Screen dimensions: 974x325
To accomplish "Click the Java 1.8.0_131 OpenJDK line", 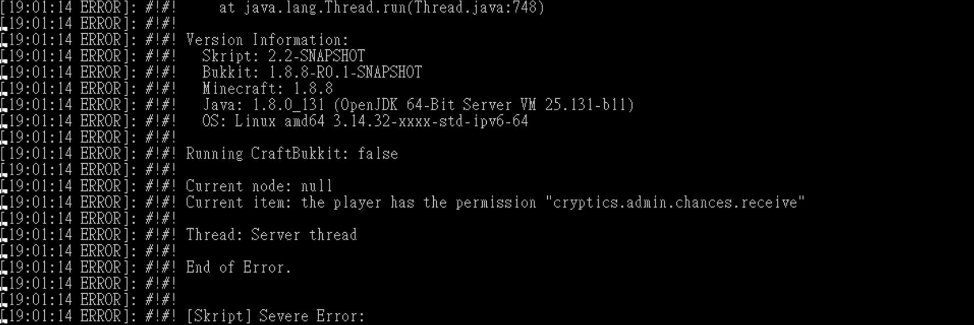I will pyautogui.click(x=418, y=105).
